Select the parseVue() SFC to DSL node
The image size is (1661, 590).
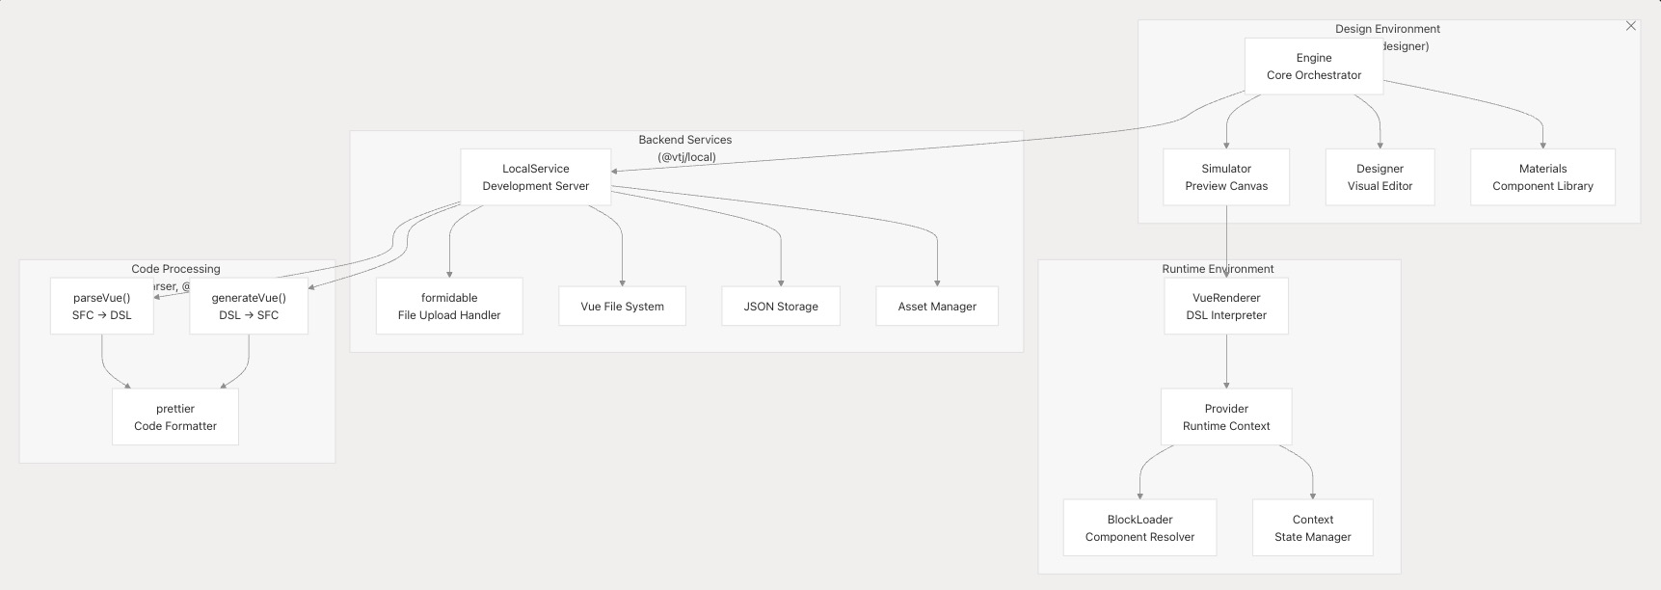[102, 307]
